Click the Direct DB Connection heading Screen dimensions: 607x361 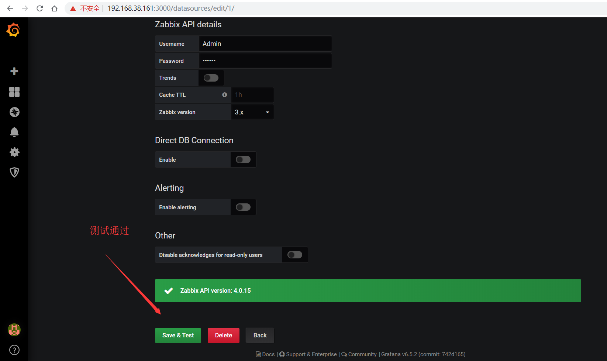[x=194, y=140]
